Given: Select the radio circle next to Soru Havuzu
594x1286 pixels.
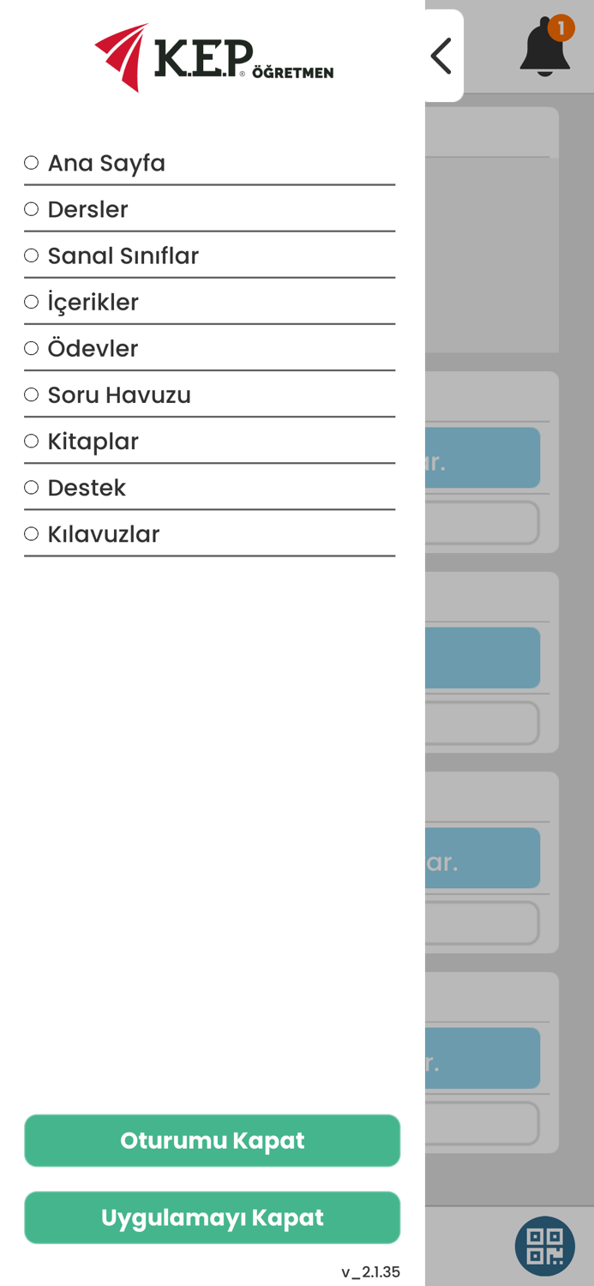Looking at the screenshot, I should (32, 394).
